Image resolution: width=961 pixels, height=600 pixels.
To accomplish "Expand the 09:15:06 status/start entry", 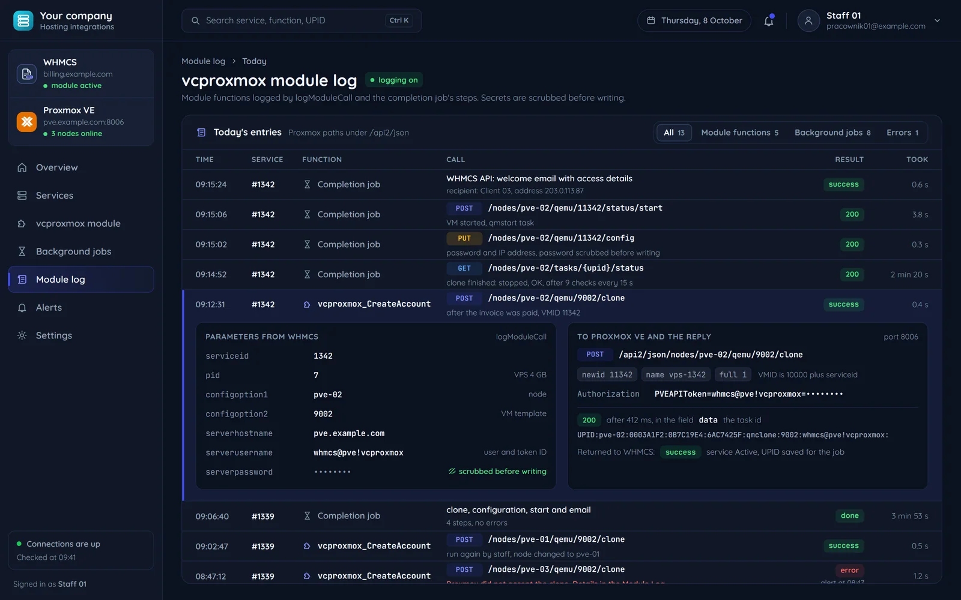I will coord(562,215).
